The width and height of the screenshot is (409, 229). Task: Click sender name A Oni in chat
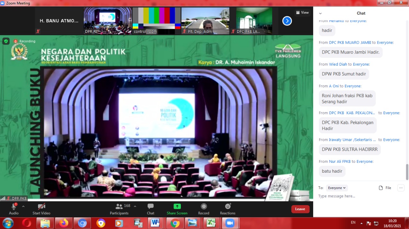(x=334, y=86)
